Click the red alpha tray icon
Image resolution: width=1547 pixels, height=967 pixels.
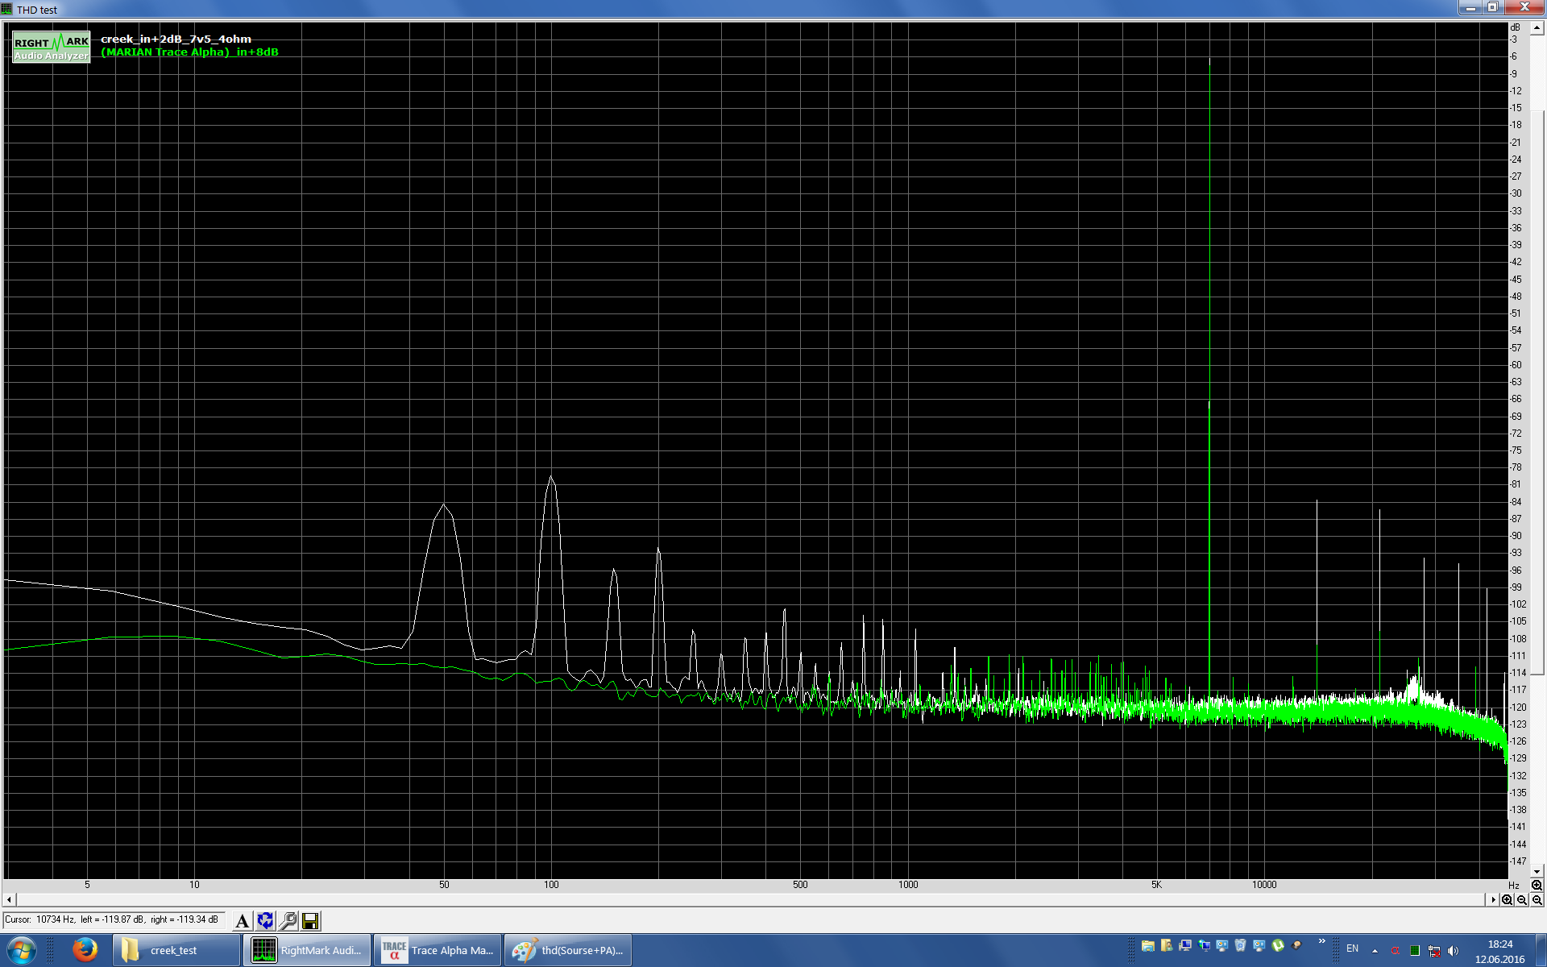tap(1396, 951)
